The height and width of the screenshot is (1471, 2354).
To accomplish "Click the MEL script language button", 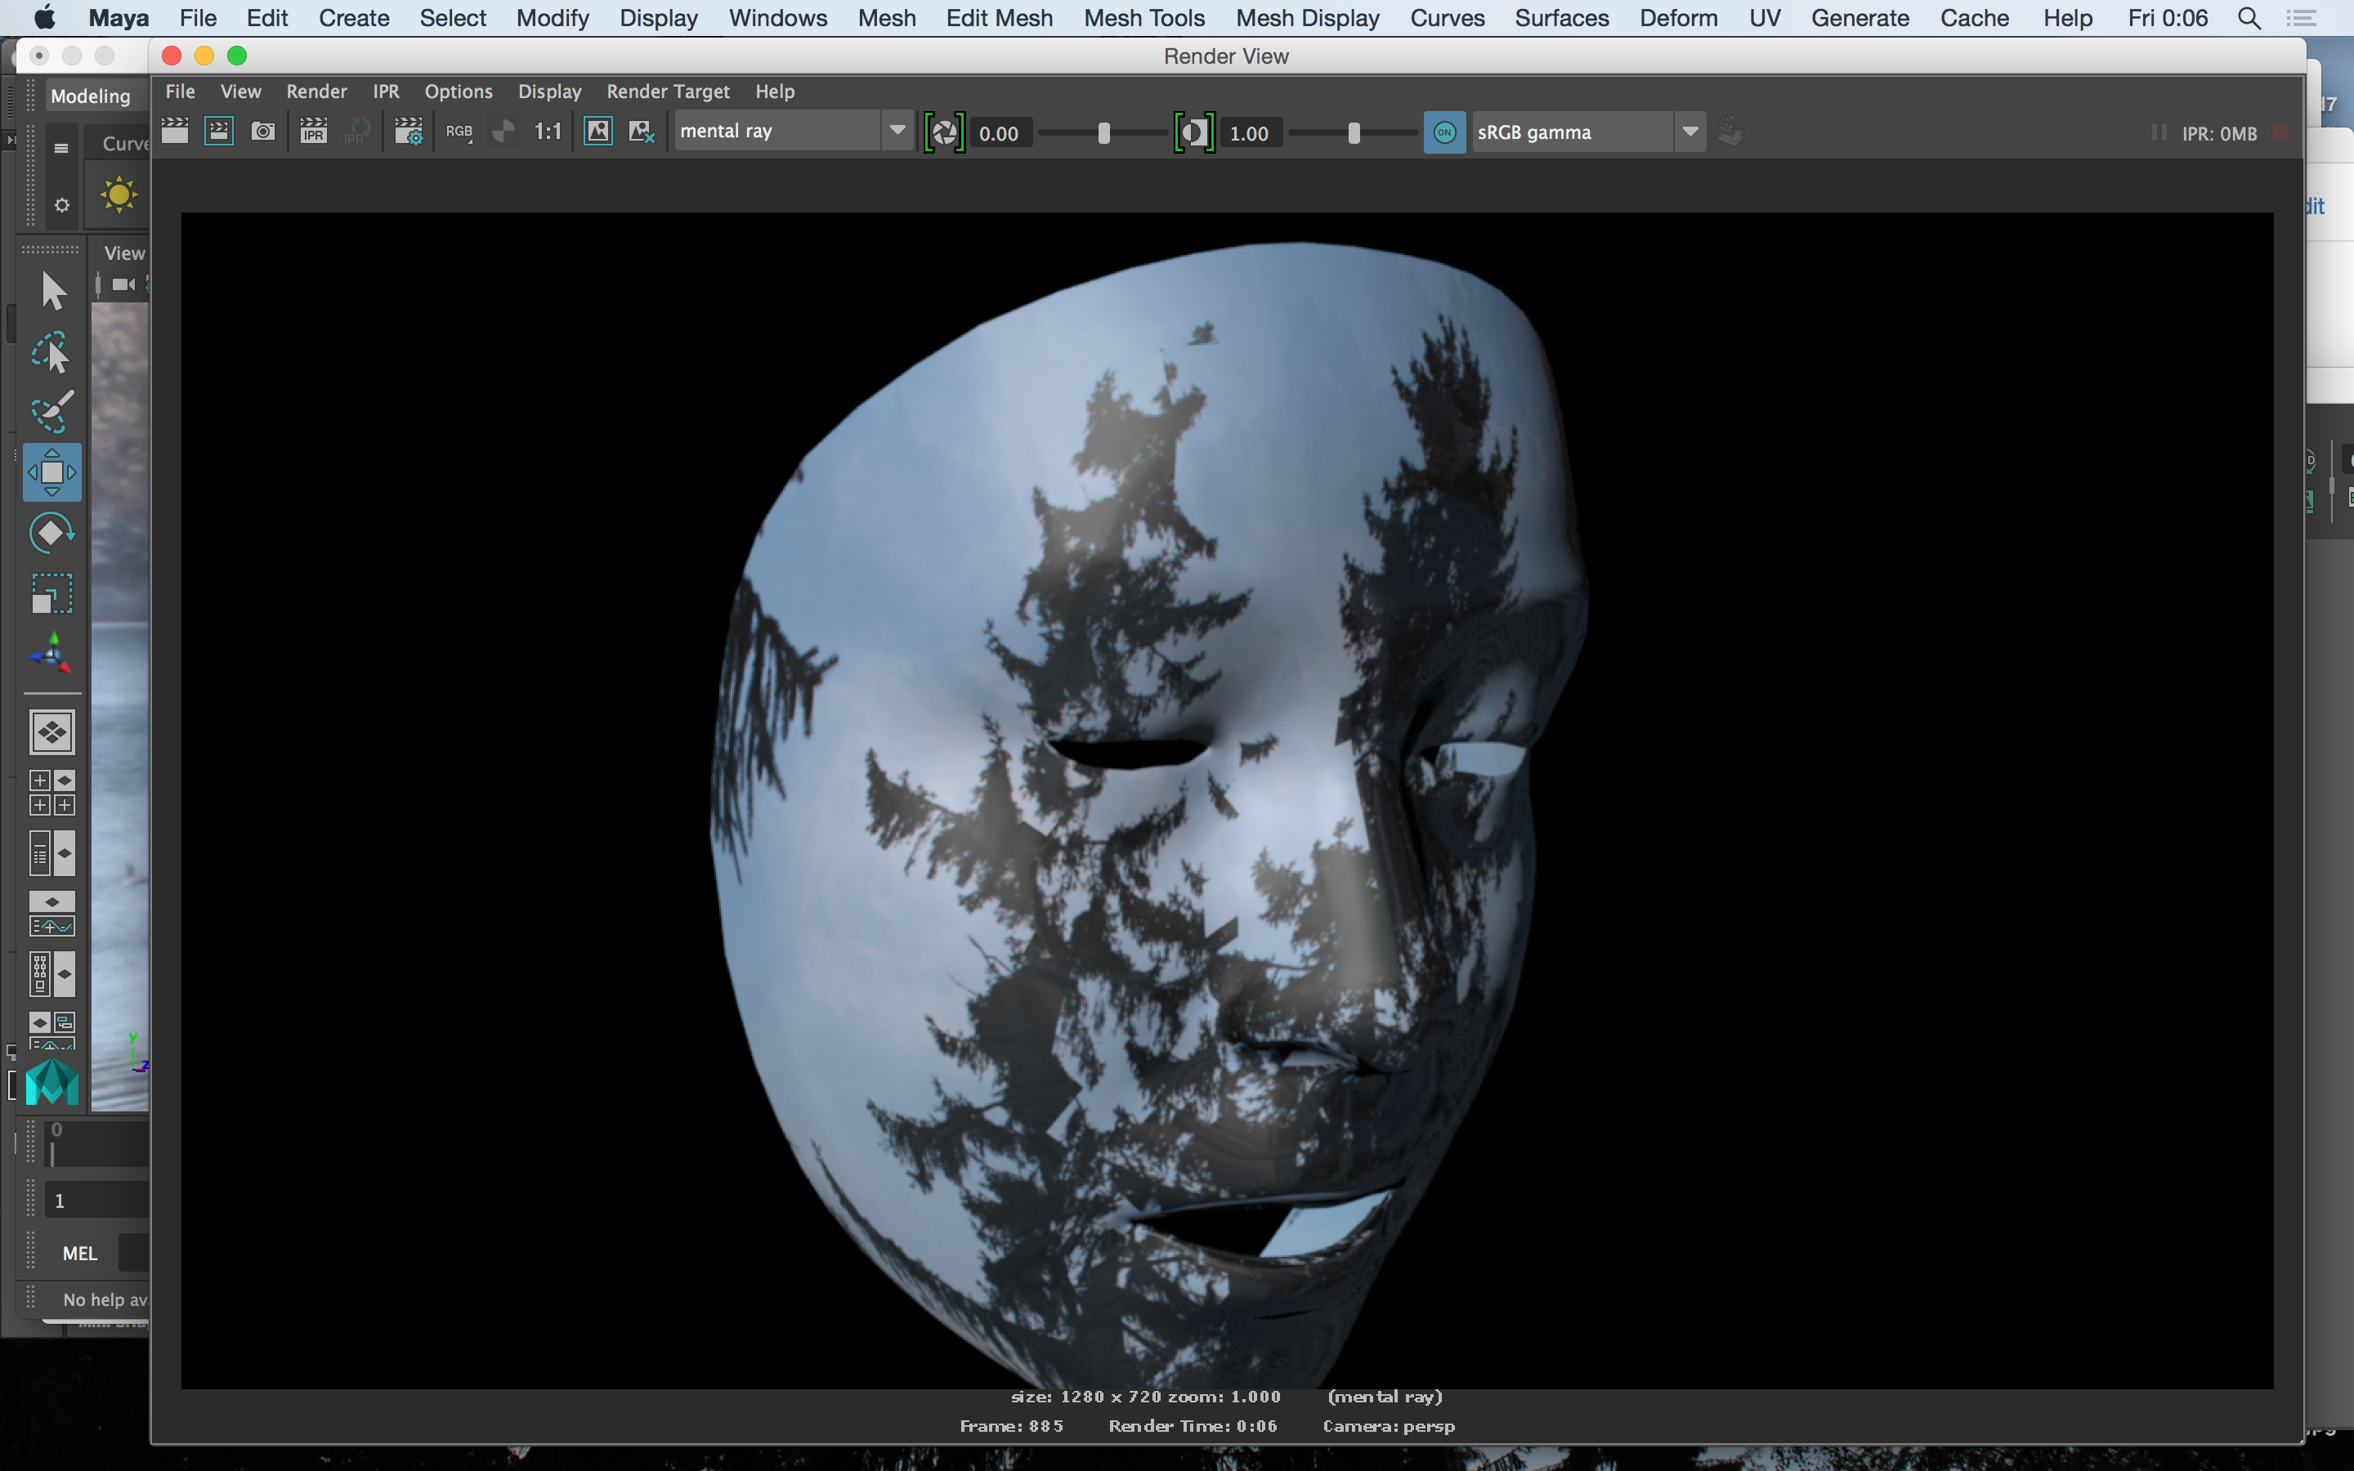I will pyautogui.click(x=80, y=1253).
